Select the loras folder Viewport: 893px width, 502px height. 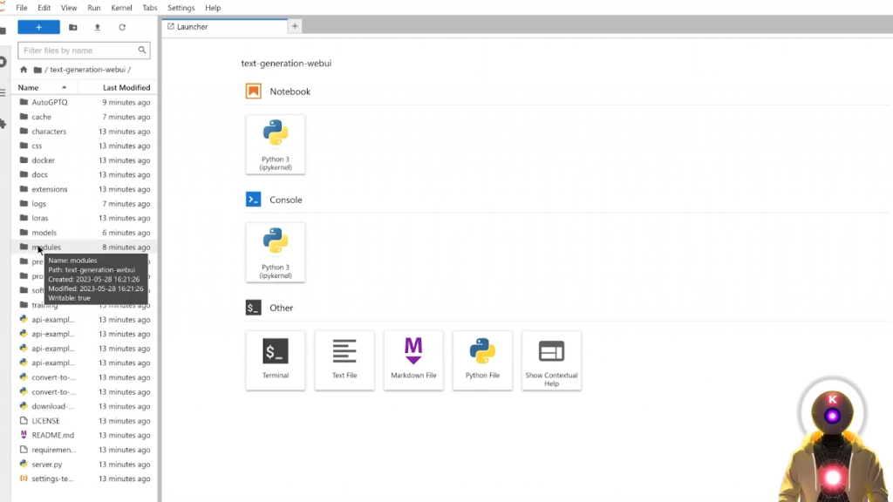tap(83, 218)
